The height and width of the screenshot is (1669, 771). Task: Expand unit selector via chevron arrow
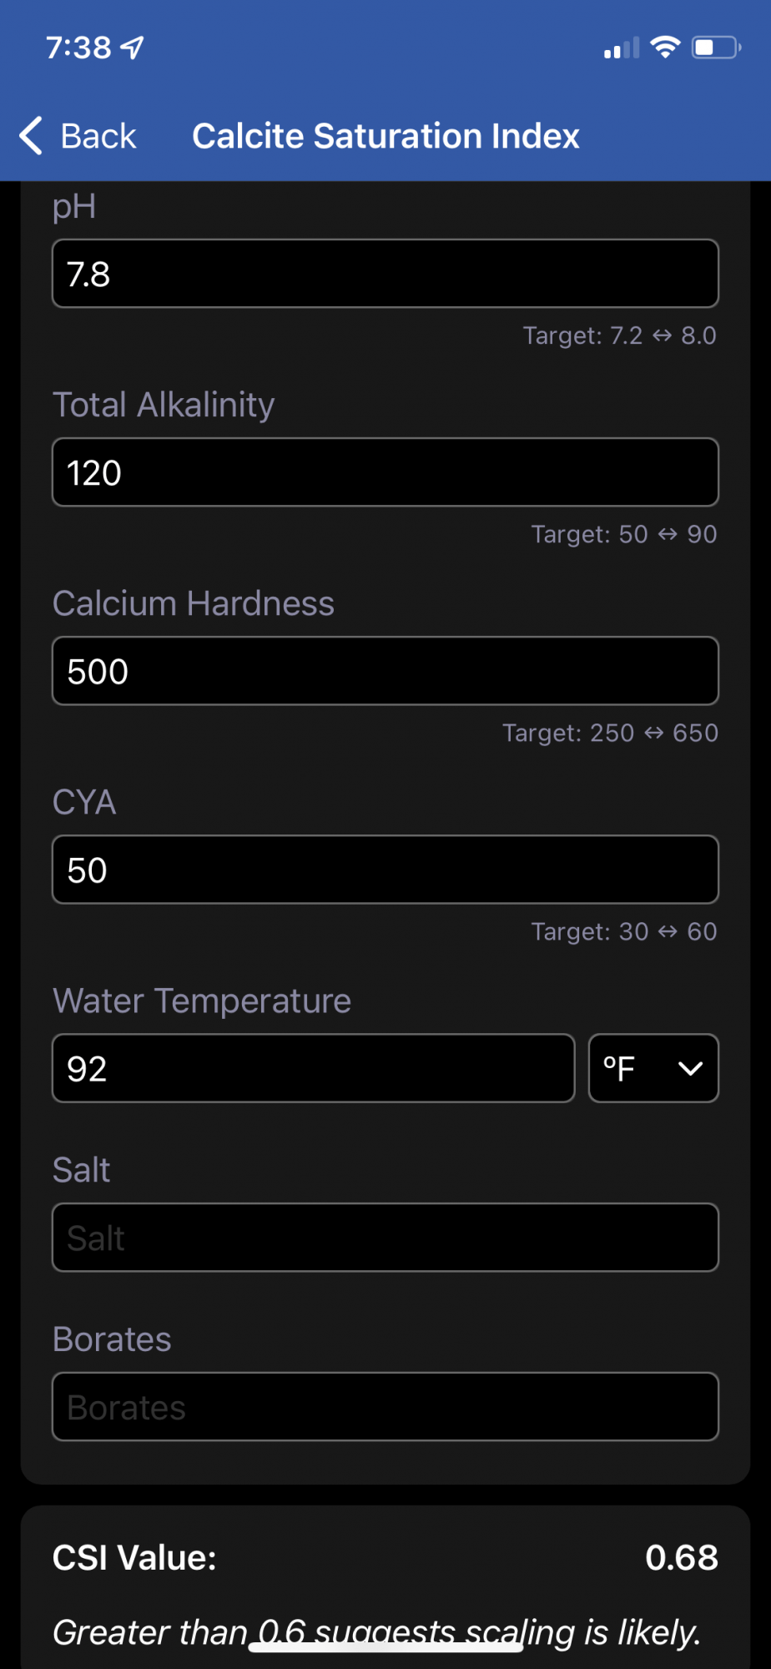tap(691, 1069)
